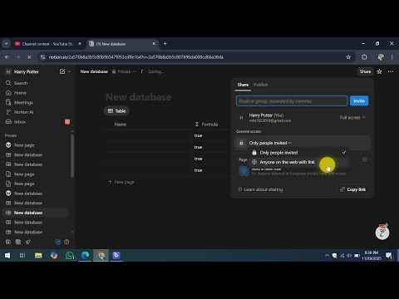The width and height of the screenshot is (399, 299).
Task: Open the Learn about sharing link
Action: coord(260,189)
